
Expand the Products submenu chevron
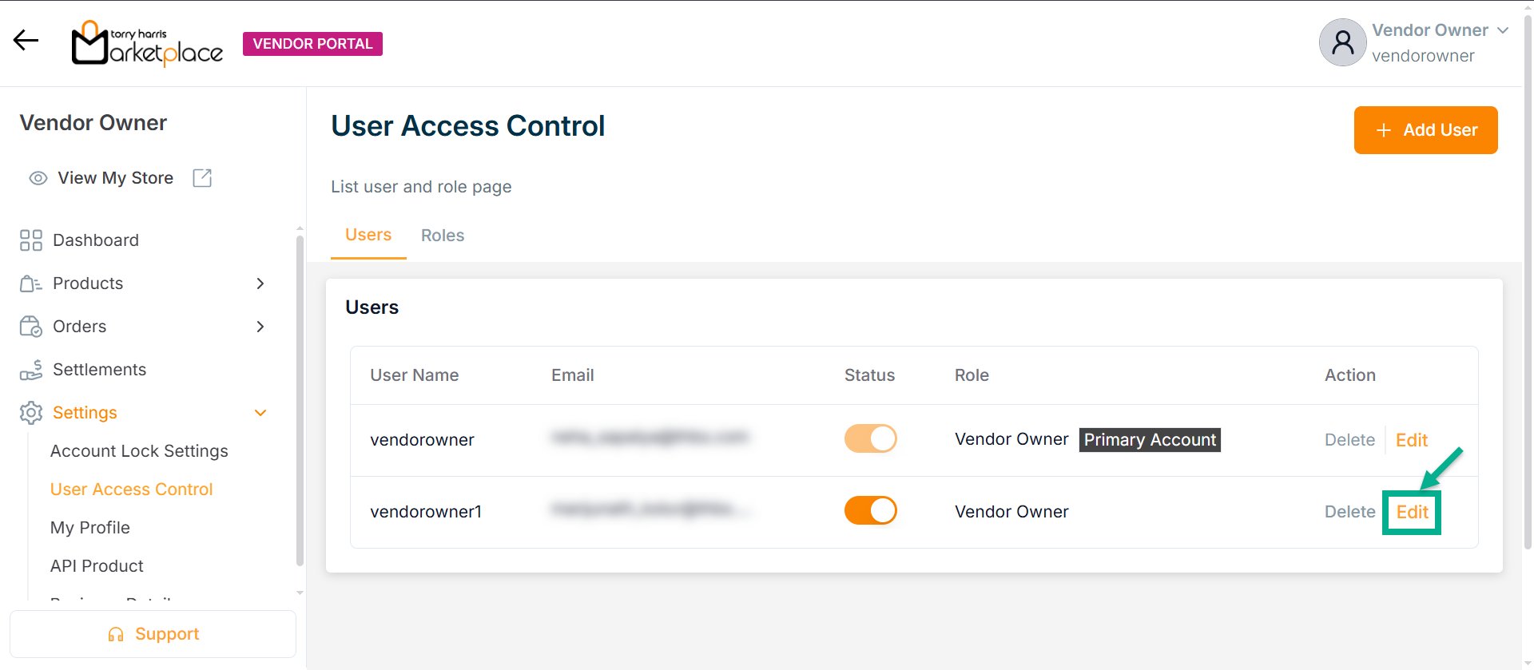point(260,283)
